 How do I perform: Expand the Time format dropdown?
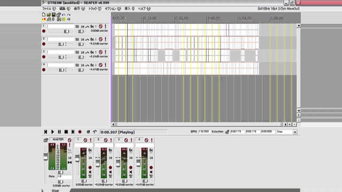coord(295,132)
